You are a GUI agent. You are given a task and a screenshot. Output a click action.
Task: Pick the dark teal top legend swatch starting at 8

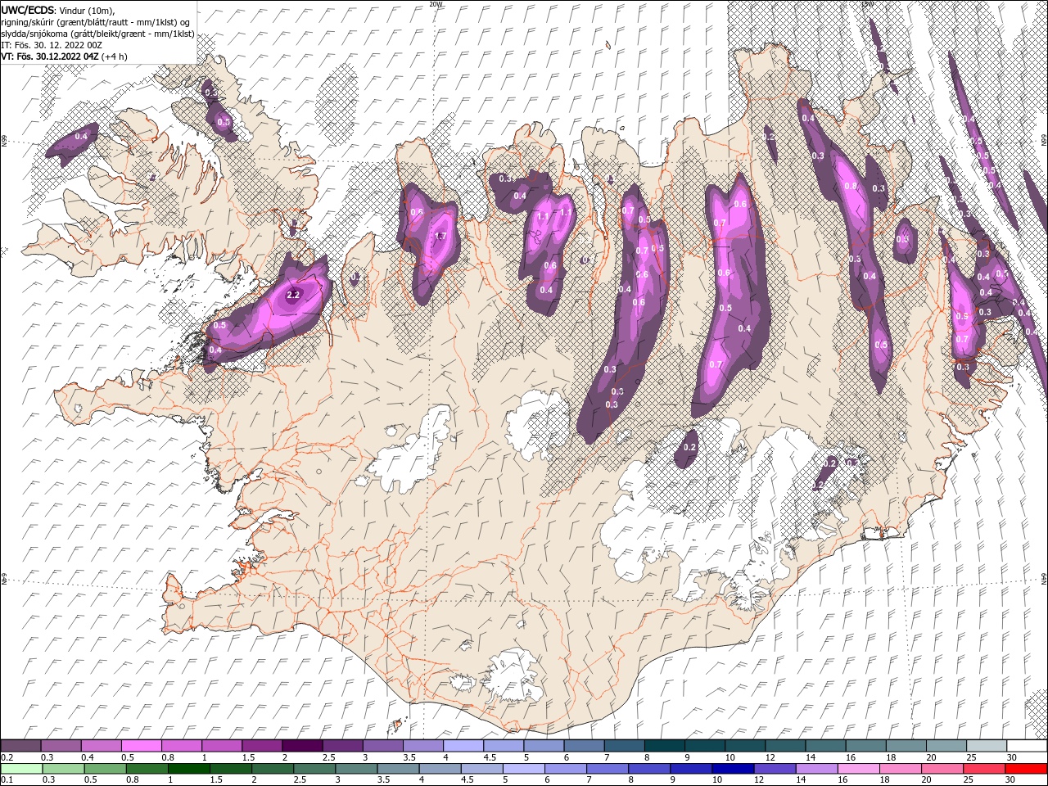[x=664, y=746]
